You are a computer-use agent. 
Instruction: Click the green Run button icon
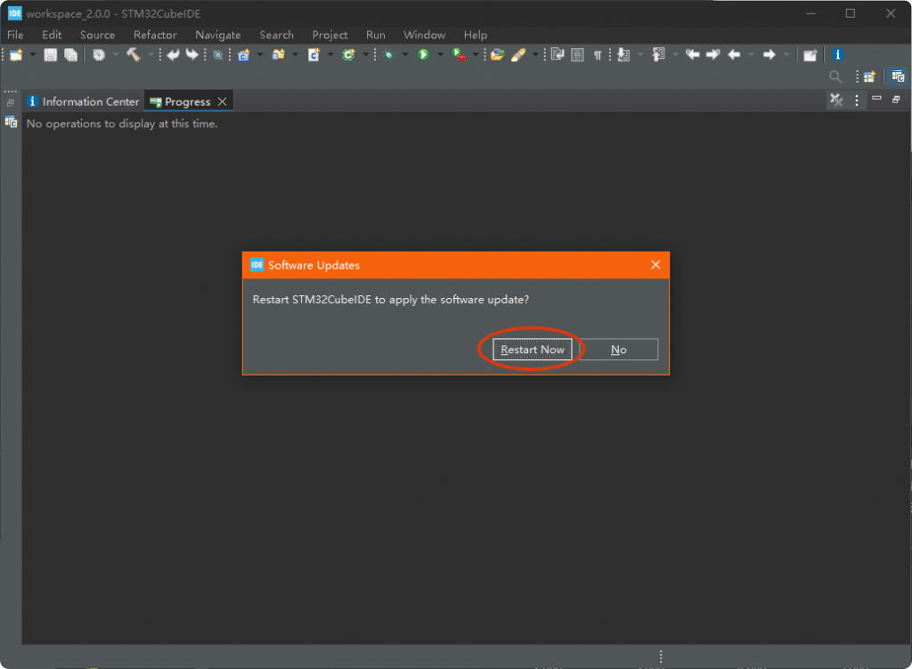click(424, 55)
